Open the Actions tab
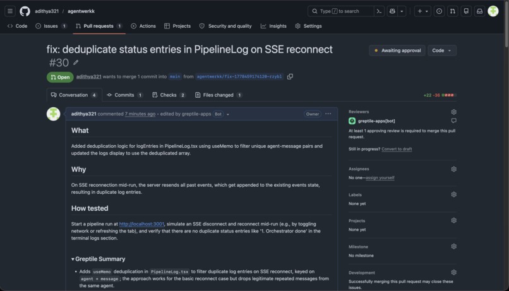The height and width of the screenshot is (291, 509). 143,26
